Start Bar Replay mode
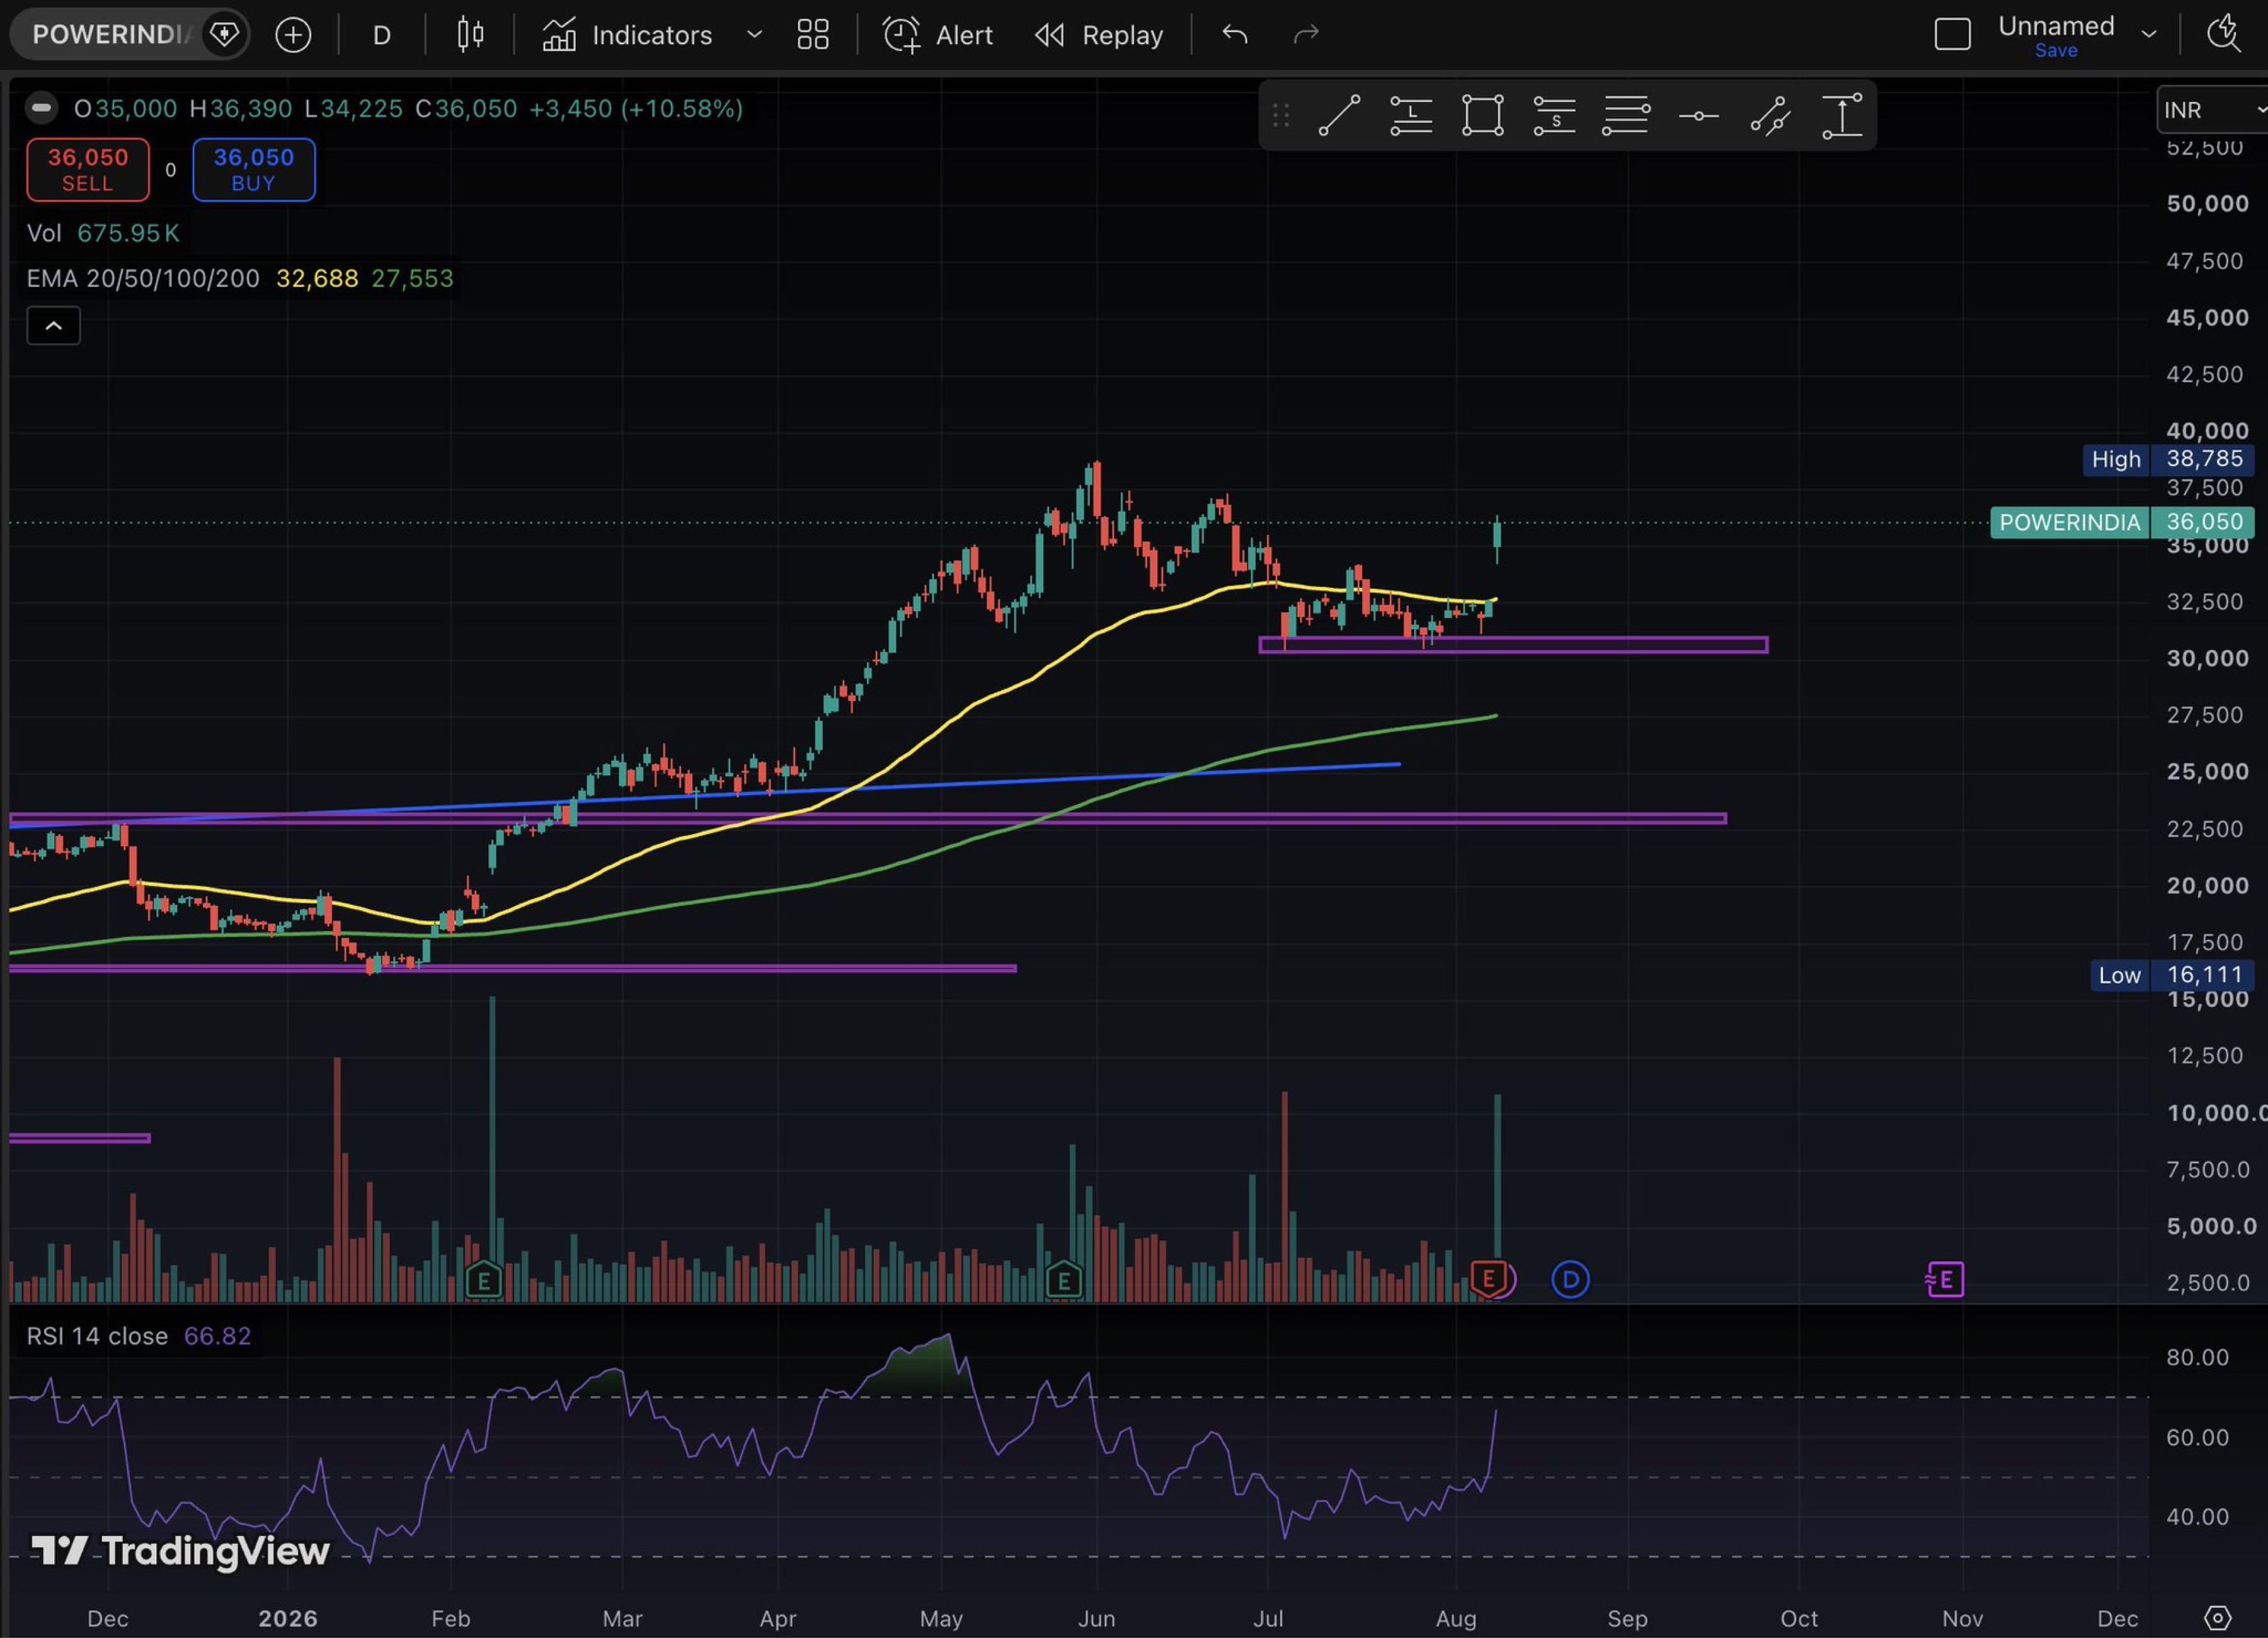The height and width of the screenshot is (1638, 2268). click(1099, 35)
